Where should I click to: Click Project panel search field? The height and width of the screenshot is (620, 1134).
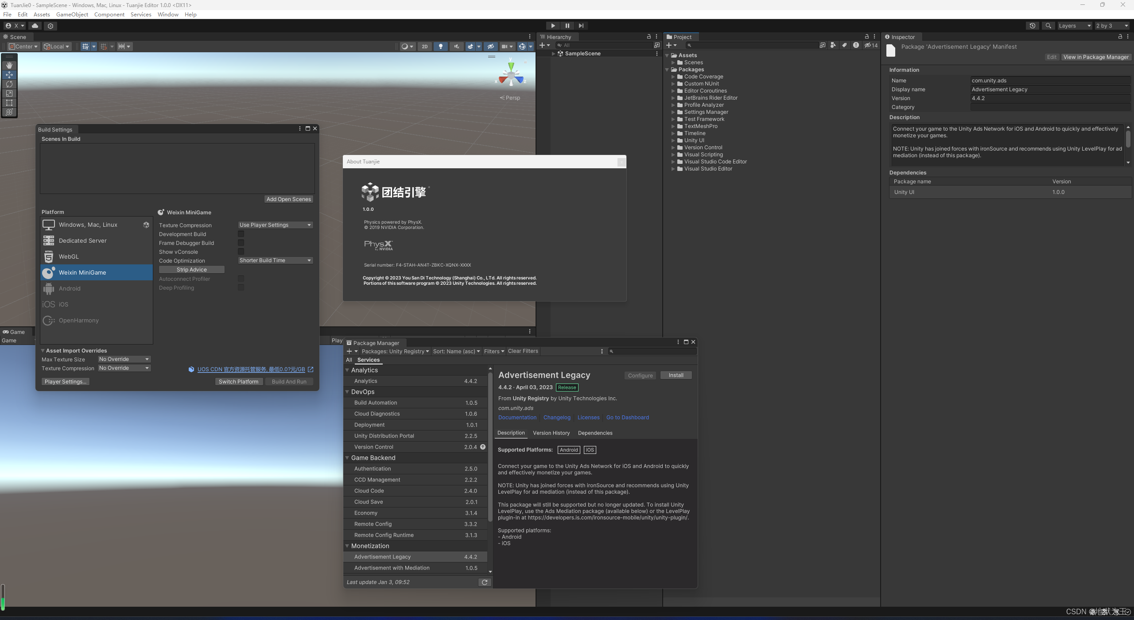752,46
